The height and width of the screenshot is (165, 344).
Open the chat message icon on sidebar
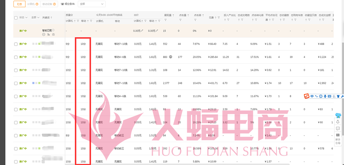point(338,128)
